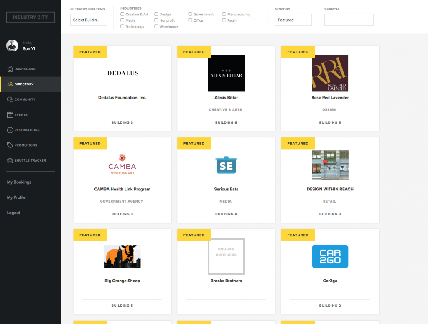Viewport: 428px width, 324px height.
Task: Click the Featured badge on Car2go card
Action: coord(298,235)
